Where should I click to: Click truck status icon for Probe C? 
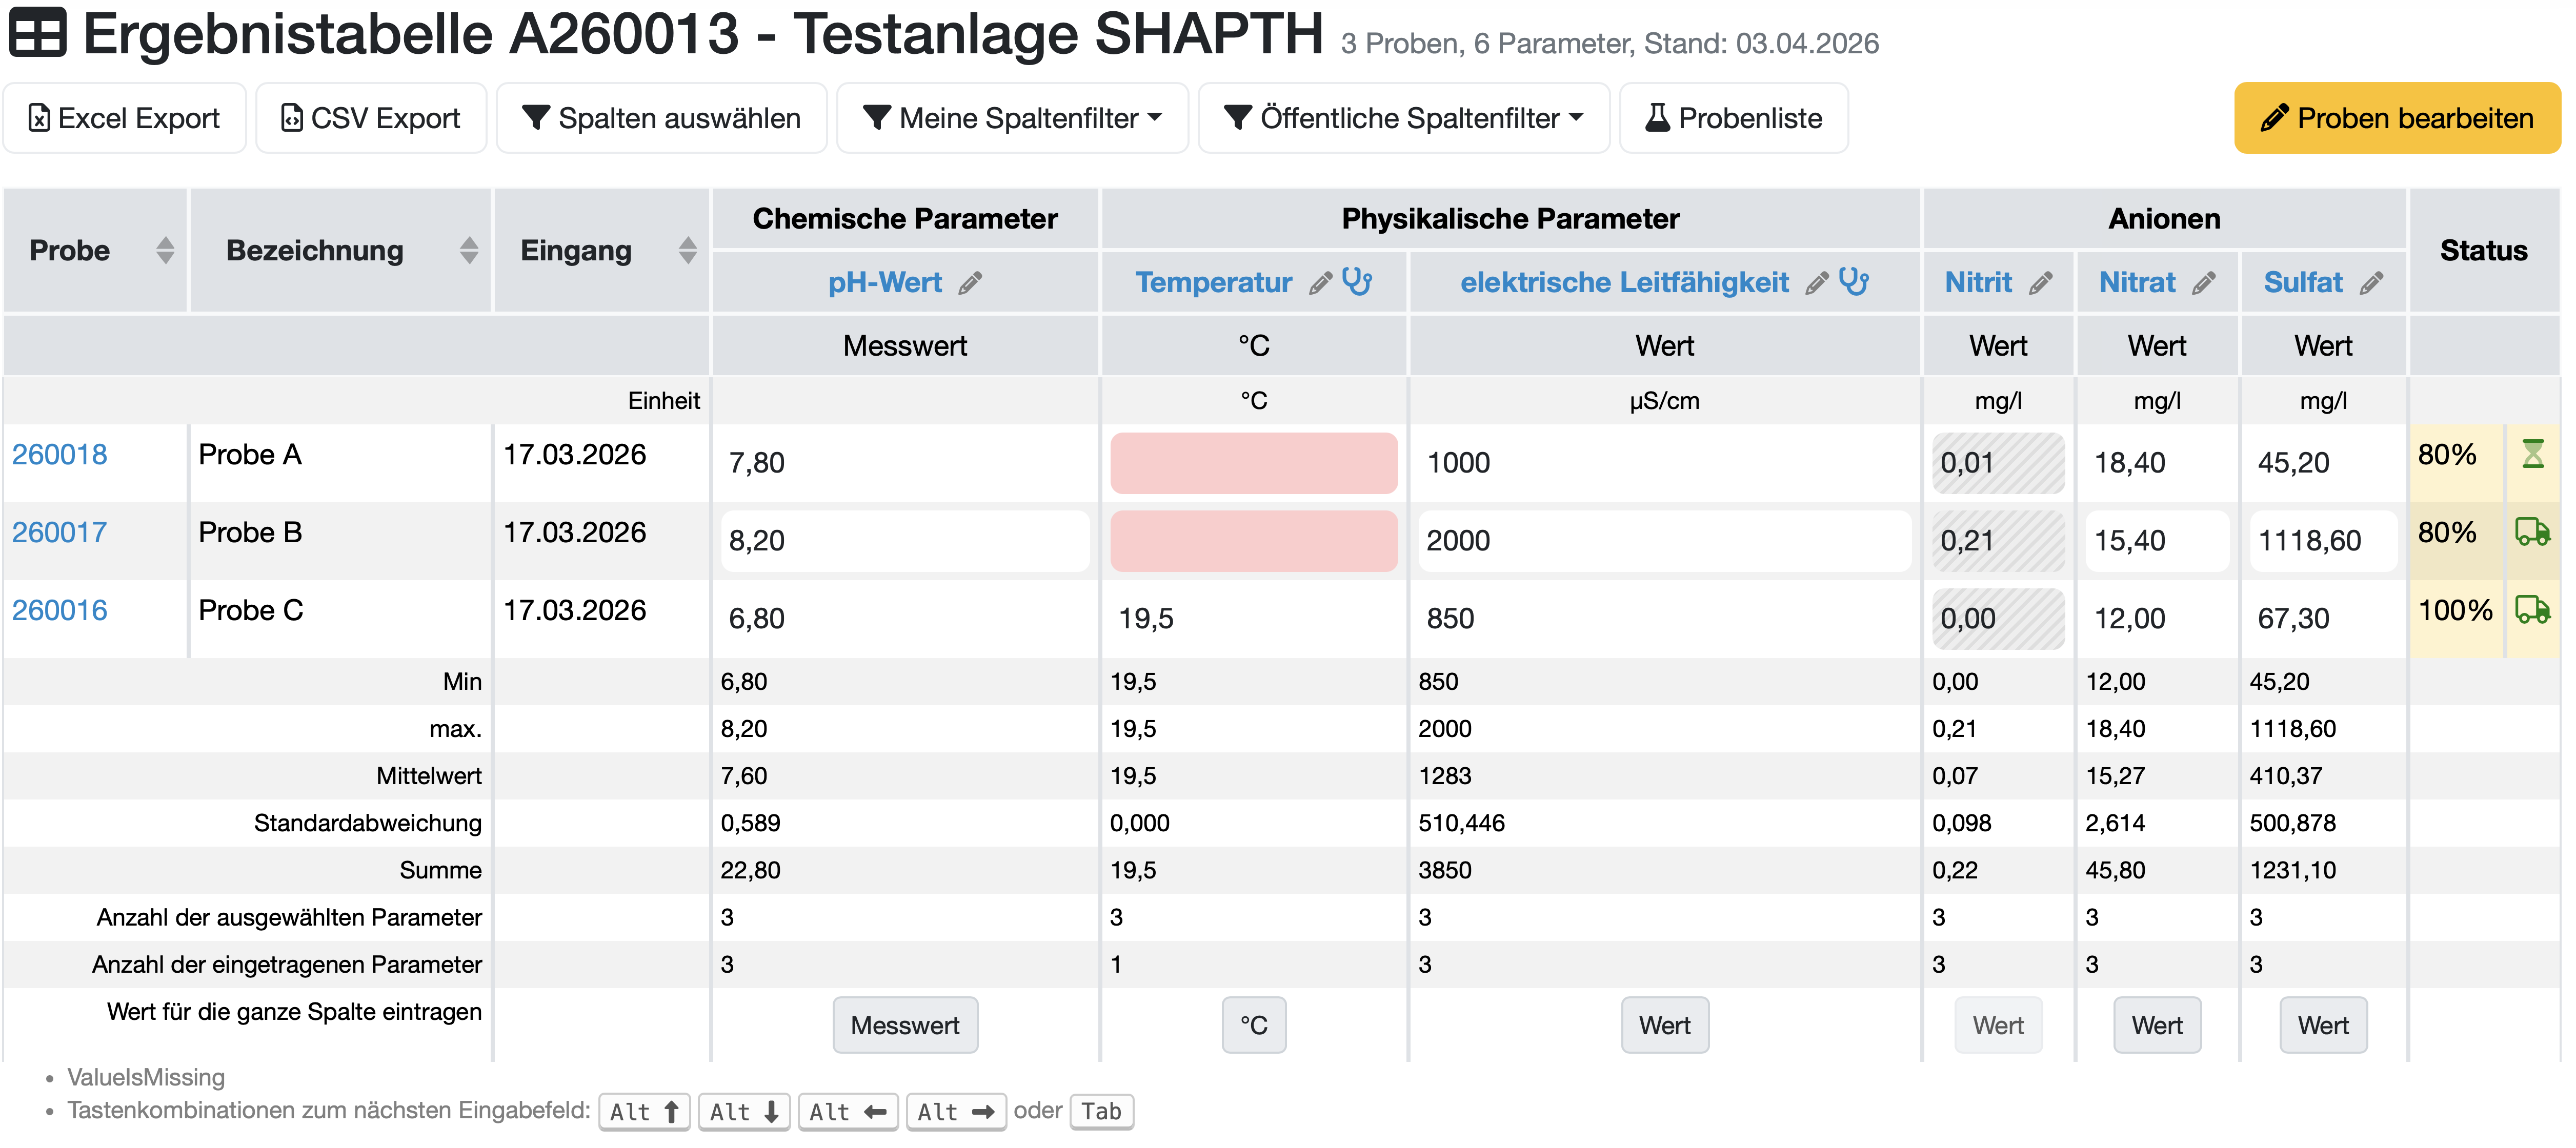click(2532, 609)
